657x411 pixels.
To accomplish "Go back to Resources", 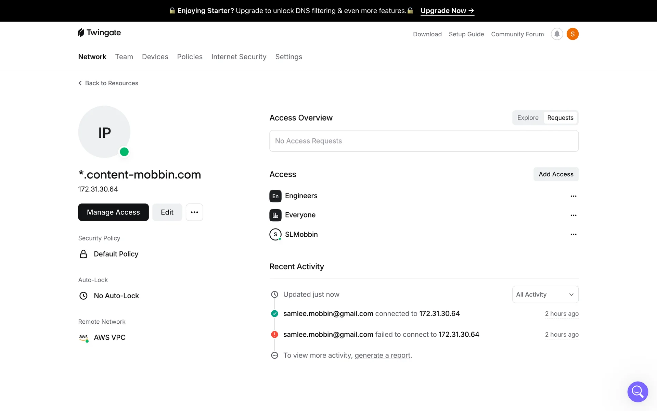I will tap(108, 83).
